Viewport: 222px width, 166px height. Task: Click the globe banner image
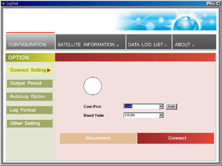165,20
